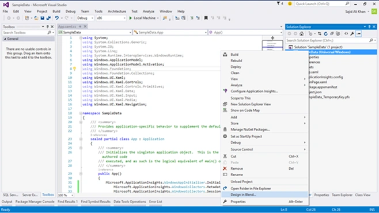Image resolution: width=379 pixels, height=213 pixels.
Task: Switch to the Class View tab
Action: (362, 195)
